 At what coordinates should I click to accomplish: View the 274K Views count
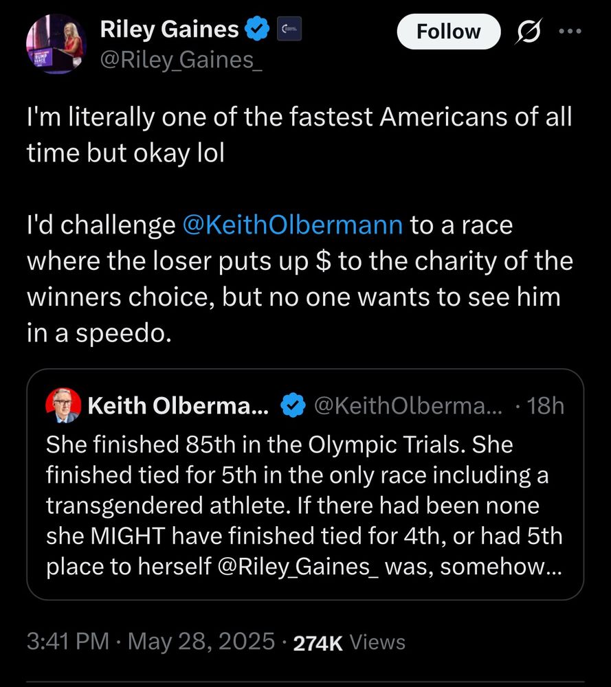coord(349,642)
